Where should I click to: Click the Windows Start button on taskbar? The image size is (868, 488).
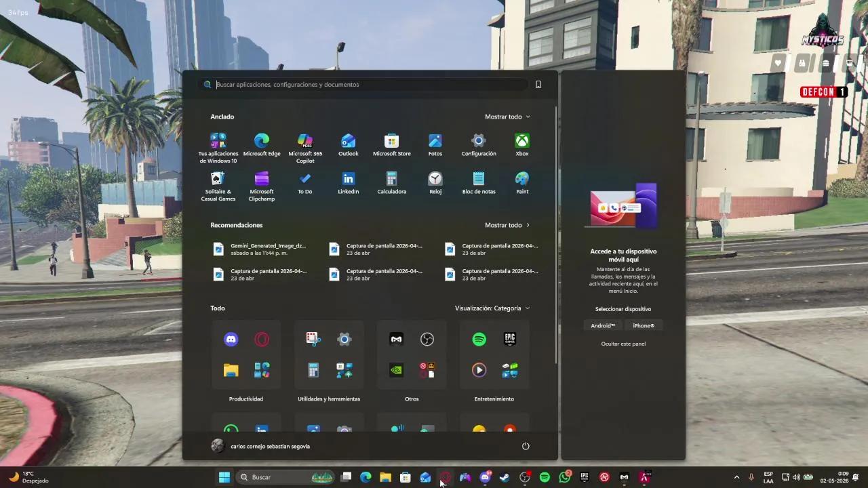(x=224, y=477)
